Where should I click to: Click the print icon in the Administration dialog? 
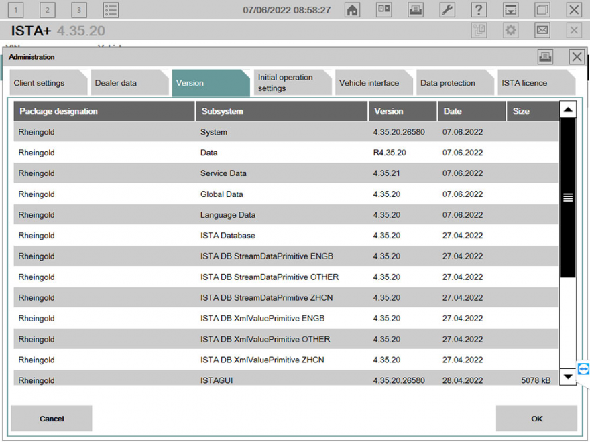tap(545, 57)
